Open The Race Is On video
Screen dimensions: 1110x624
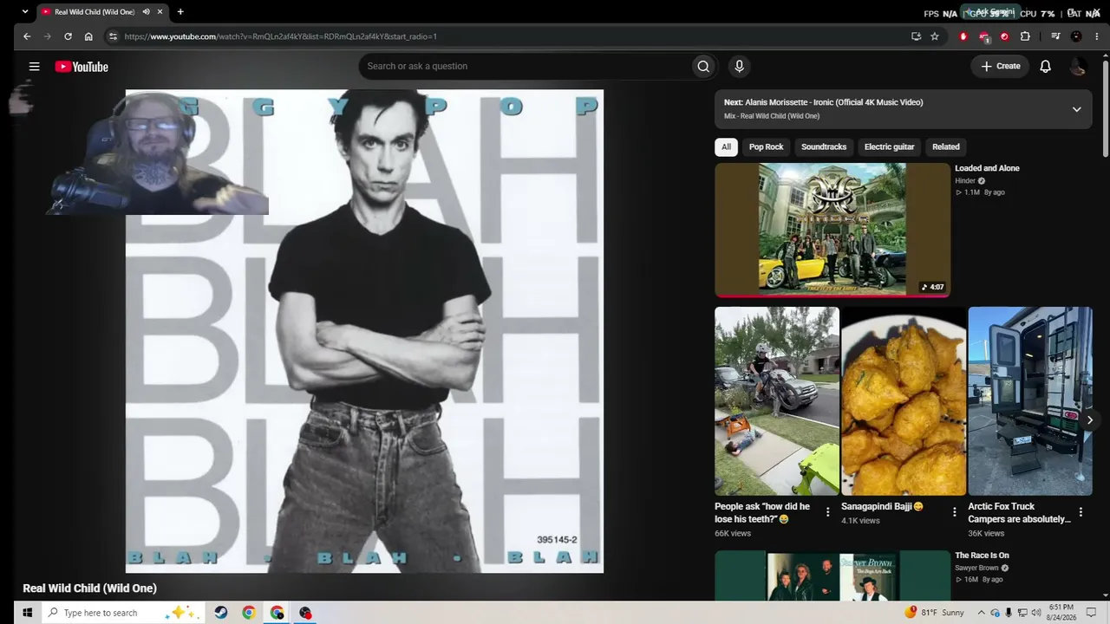point(982,556)
